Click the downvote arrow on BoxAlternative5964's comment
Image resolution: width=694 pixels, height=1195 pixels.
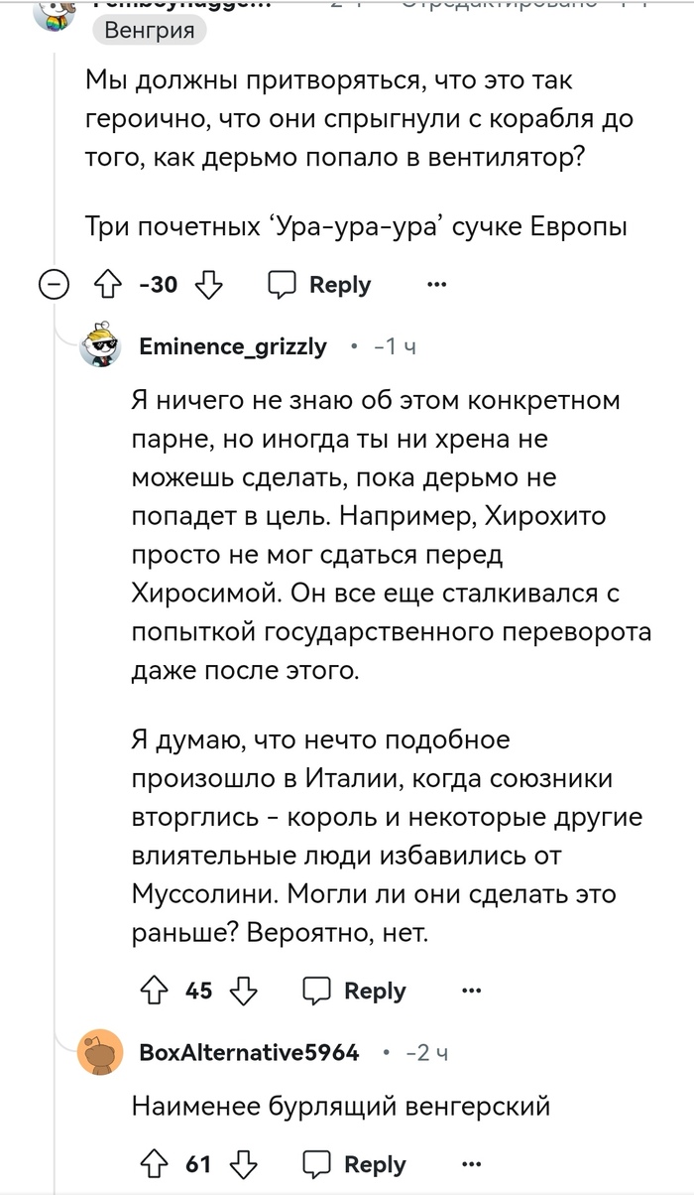coord(239,1162)
